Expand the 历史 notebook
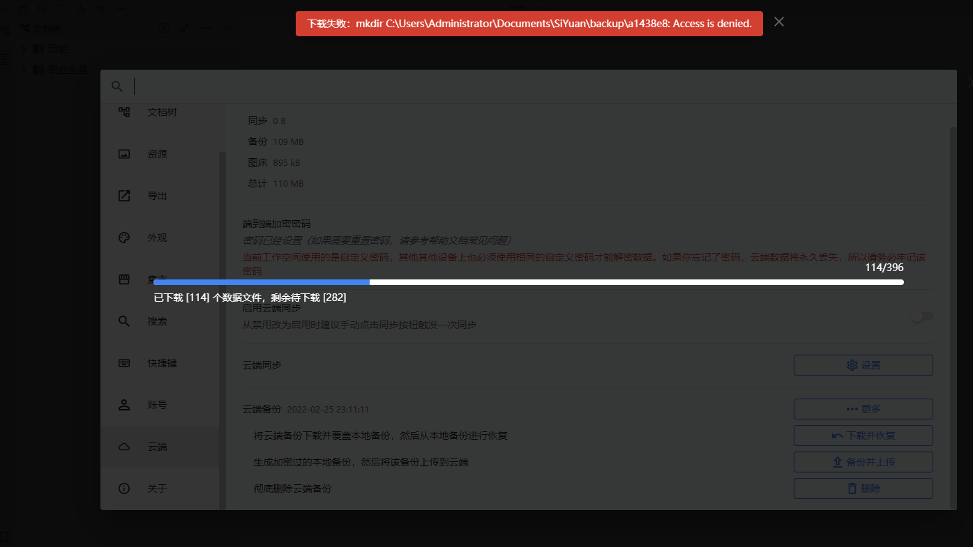This screenshot has width=973, height=547. tap(24, 49)
